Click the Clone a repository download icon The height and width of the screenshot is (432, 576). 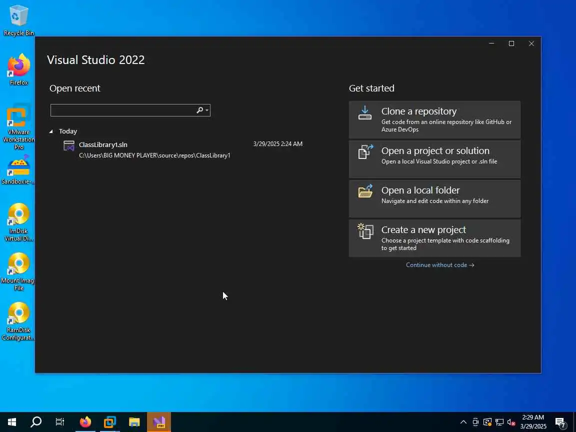coord(365,113)
